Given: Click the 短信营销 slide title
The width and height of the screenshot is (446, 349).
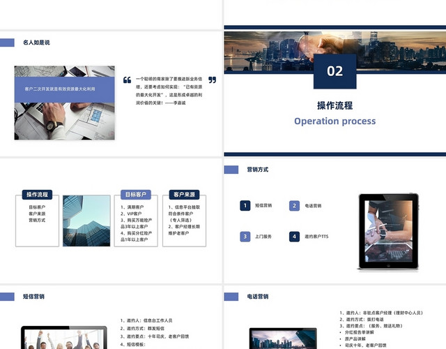Looking at the screenshot, I should [33, 297].
